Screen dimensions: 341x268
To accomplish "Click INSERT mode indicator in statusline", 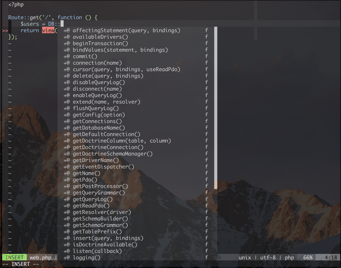I will pyautogui.click(x=14, y=257).
